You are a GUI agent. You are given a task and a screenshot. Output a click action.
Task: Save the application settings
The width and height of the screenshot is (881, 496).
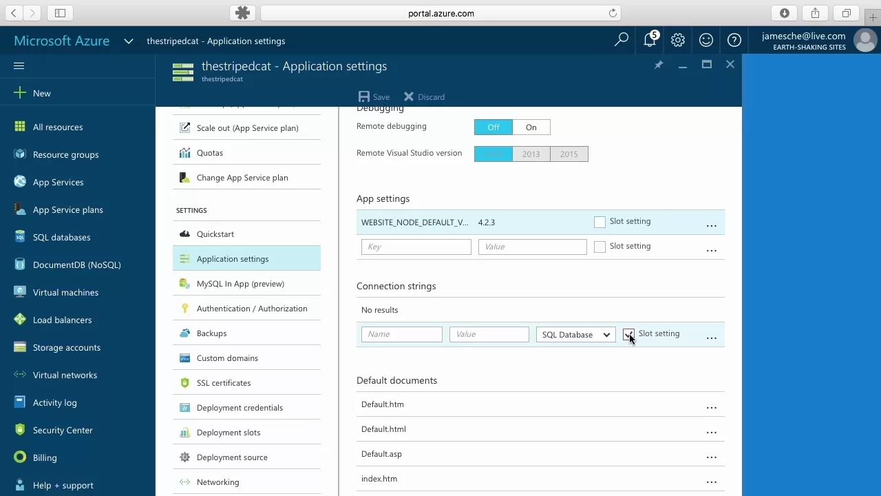pos(374,96)
